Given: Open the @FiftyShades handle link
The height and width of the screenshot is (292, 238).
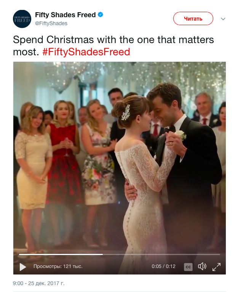Looking at the screenshot, I should tap(51, 24).
